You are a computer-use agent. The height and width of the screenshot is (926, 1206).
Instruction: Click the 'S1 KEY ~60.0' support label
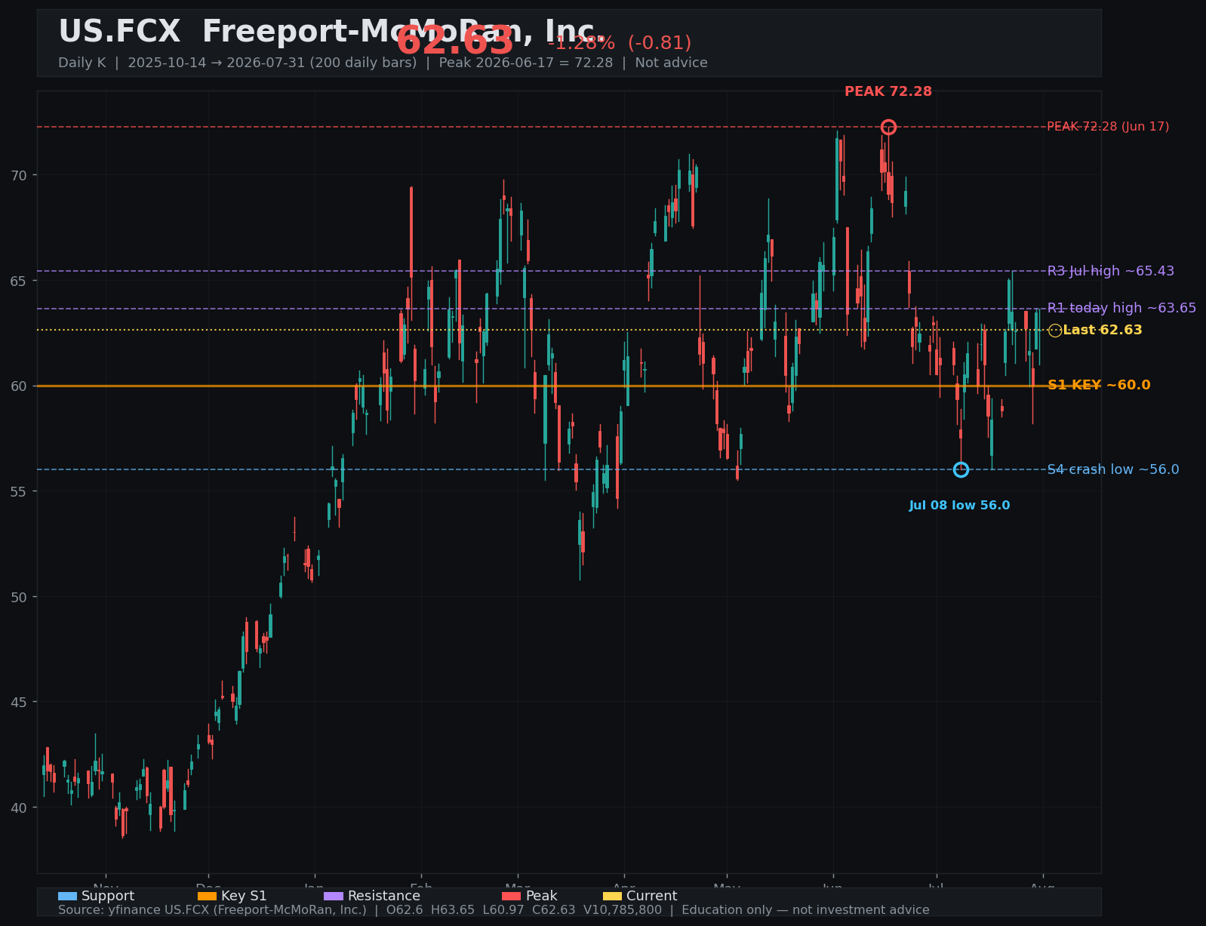pyautogui.click(x=1099, y=386)
